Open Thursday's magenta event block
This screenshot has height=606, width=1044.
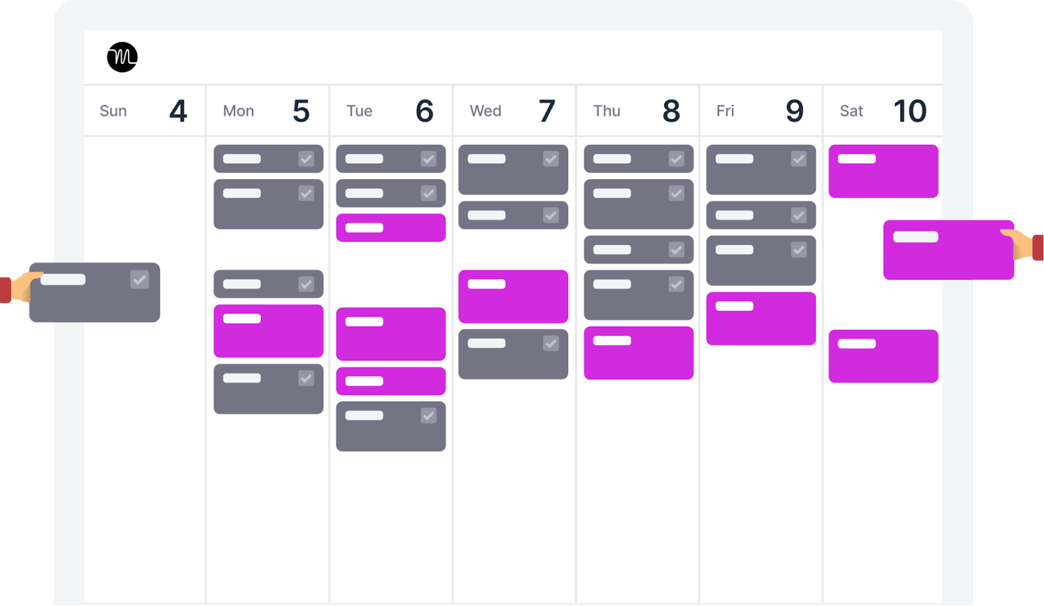638,353
